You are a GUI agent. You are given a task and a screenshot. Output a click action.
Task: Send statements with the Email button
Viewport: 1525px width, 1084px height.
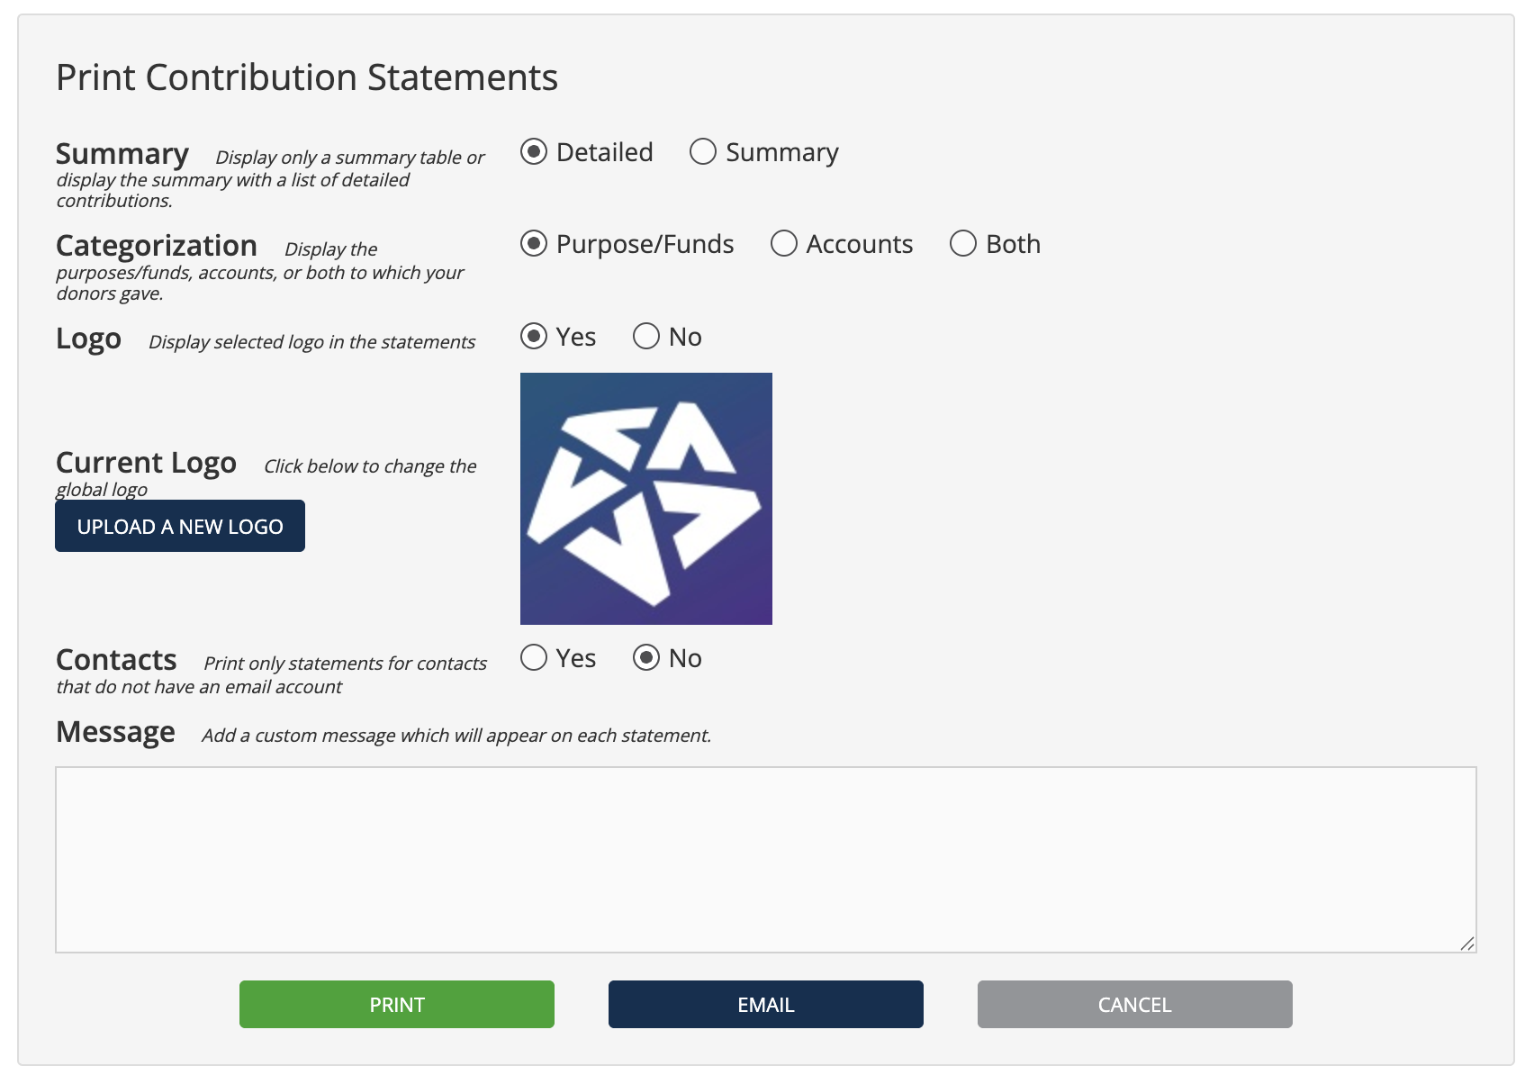click(766, 1005)
